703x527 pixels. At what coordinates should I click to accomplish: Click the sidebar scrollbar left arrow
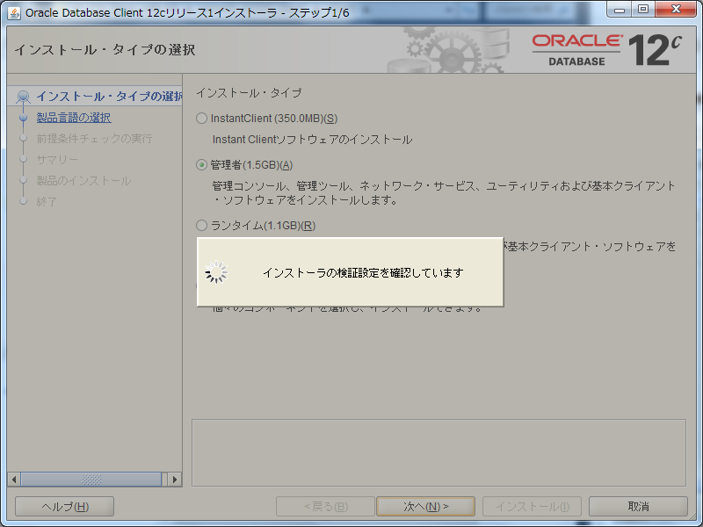coord(14,480)
